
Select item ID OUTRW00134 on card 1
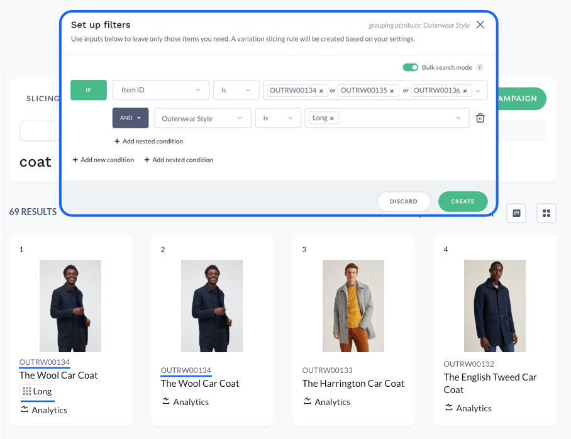(45, 362)
